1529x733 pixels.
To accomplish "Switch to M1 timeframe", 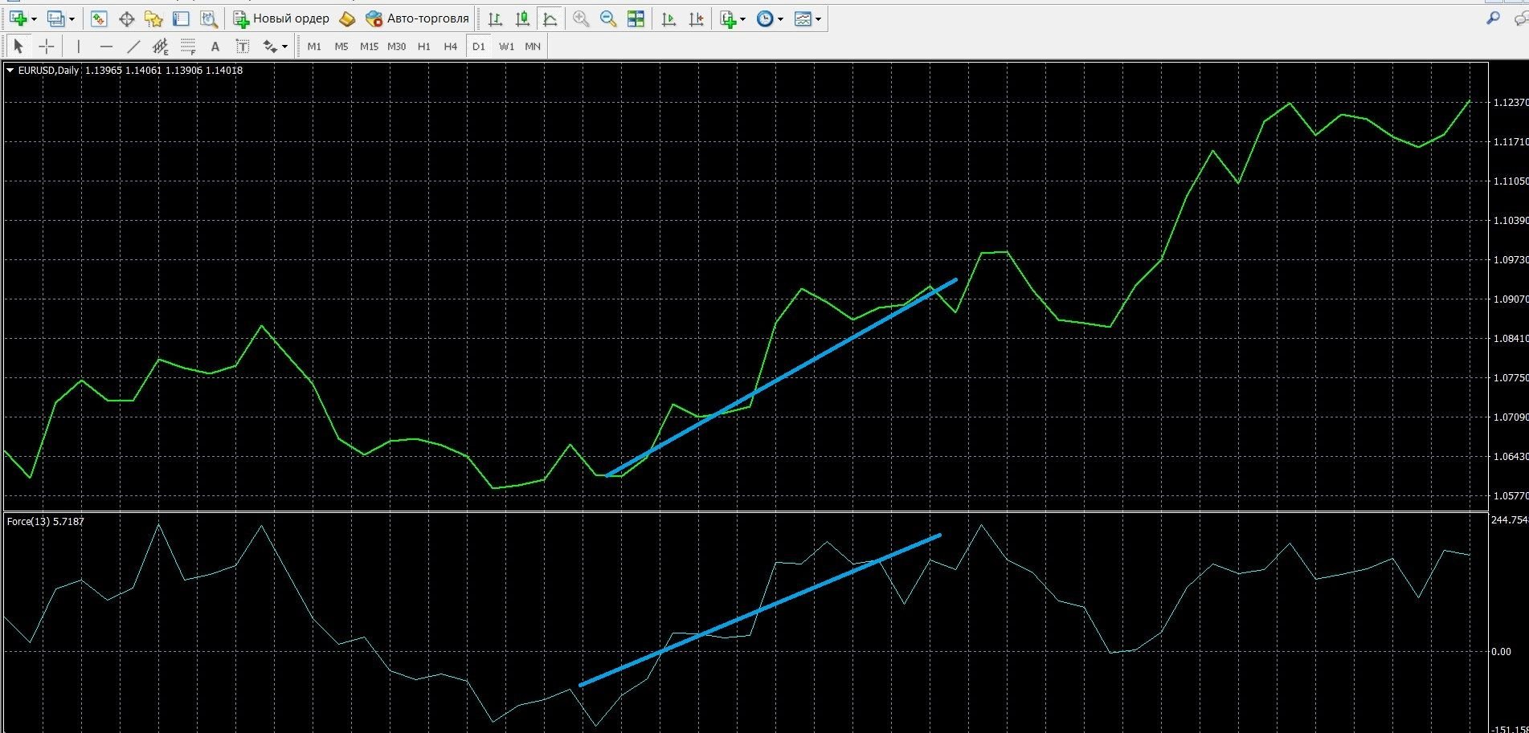I will click(x=314, y=47).
